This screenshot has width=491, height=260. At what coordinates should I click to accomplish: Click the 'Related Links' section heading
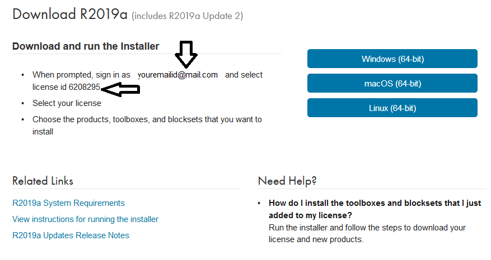43,181
